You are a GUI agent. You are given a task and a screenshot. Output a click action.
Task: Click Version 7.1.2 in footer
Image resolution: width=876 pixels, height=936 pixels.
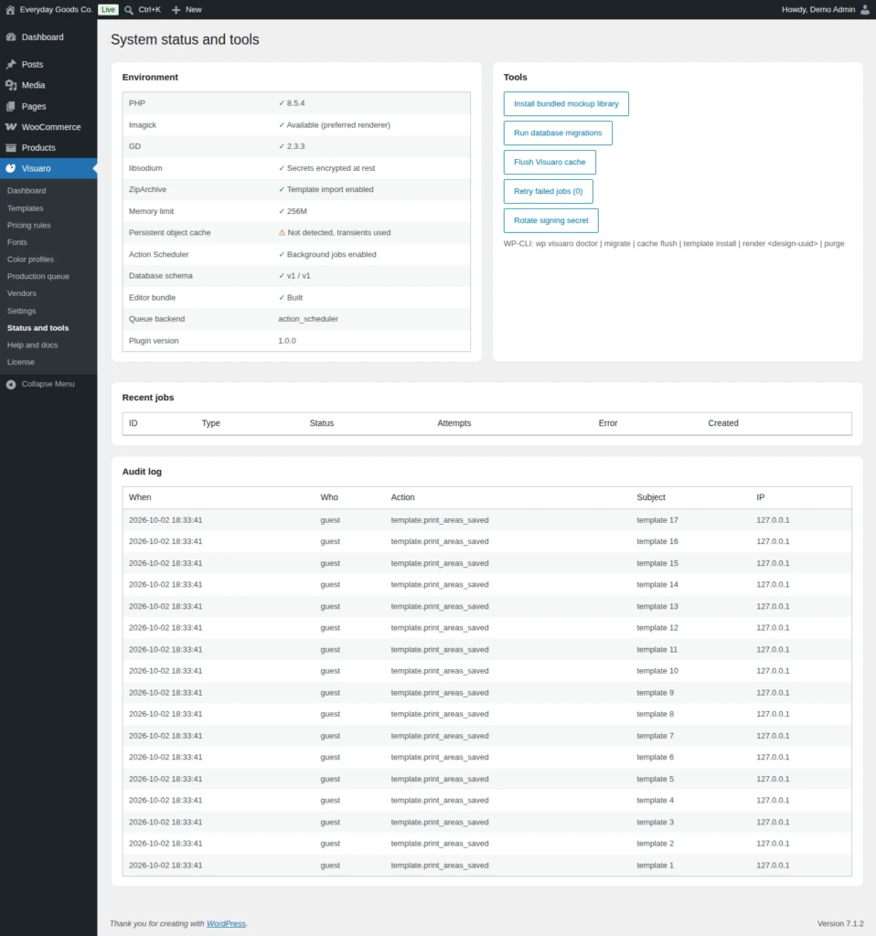(x=840, y=923)
